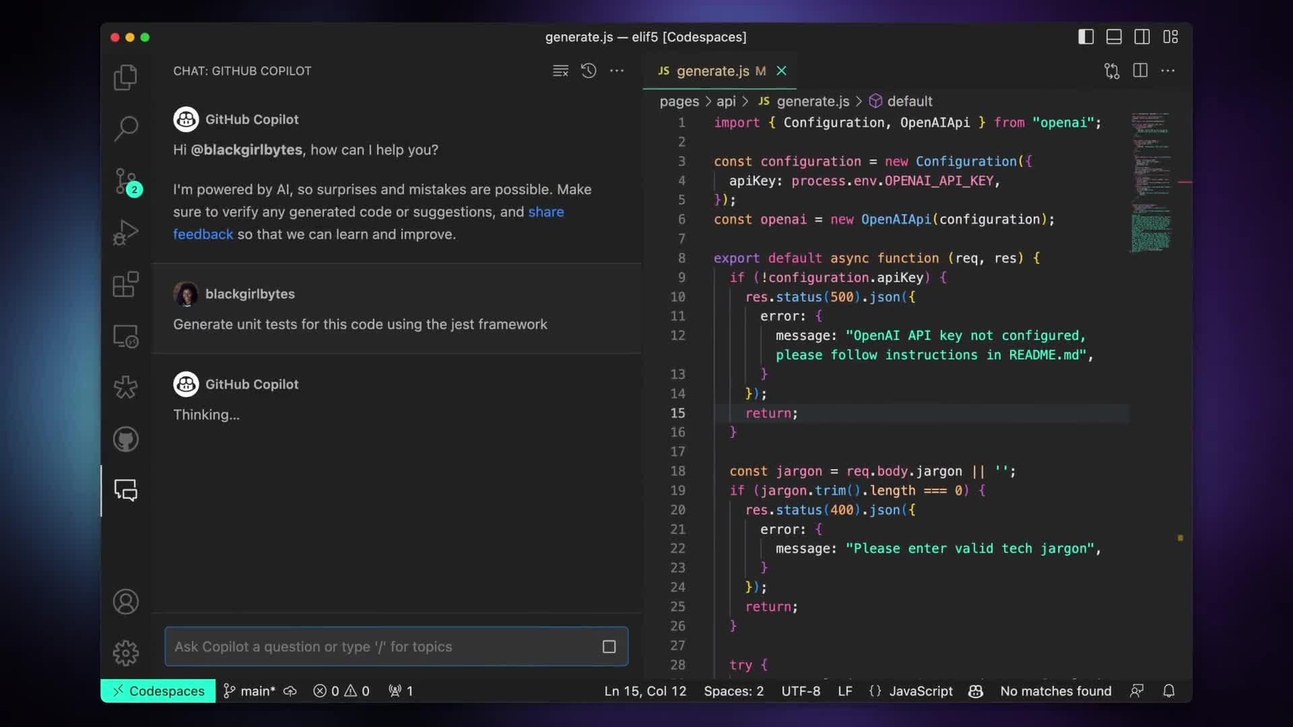
Task: Click line 1 import statement
Action: point(907,123)
